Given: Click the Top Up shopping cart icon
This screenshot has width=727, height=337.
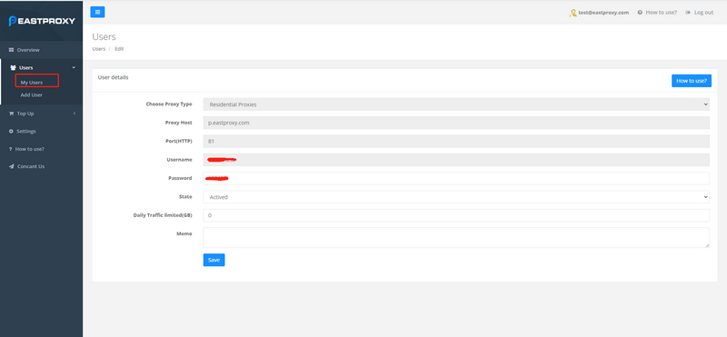Looking at the screenshot, I should click(x=12, y=114).
